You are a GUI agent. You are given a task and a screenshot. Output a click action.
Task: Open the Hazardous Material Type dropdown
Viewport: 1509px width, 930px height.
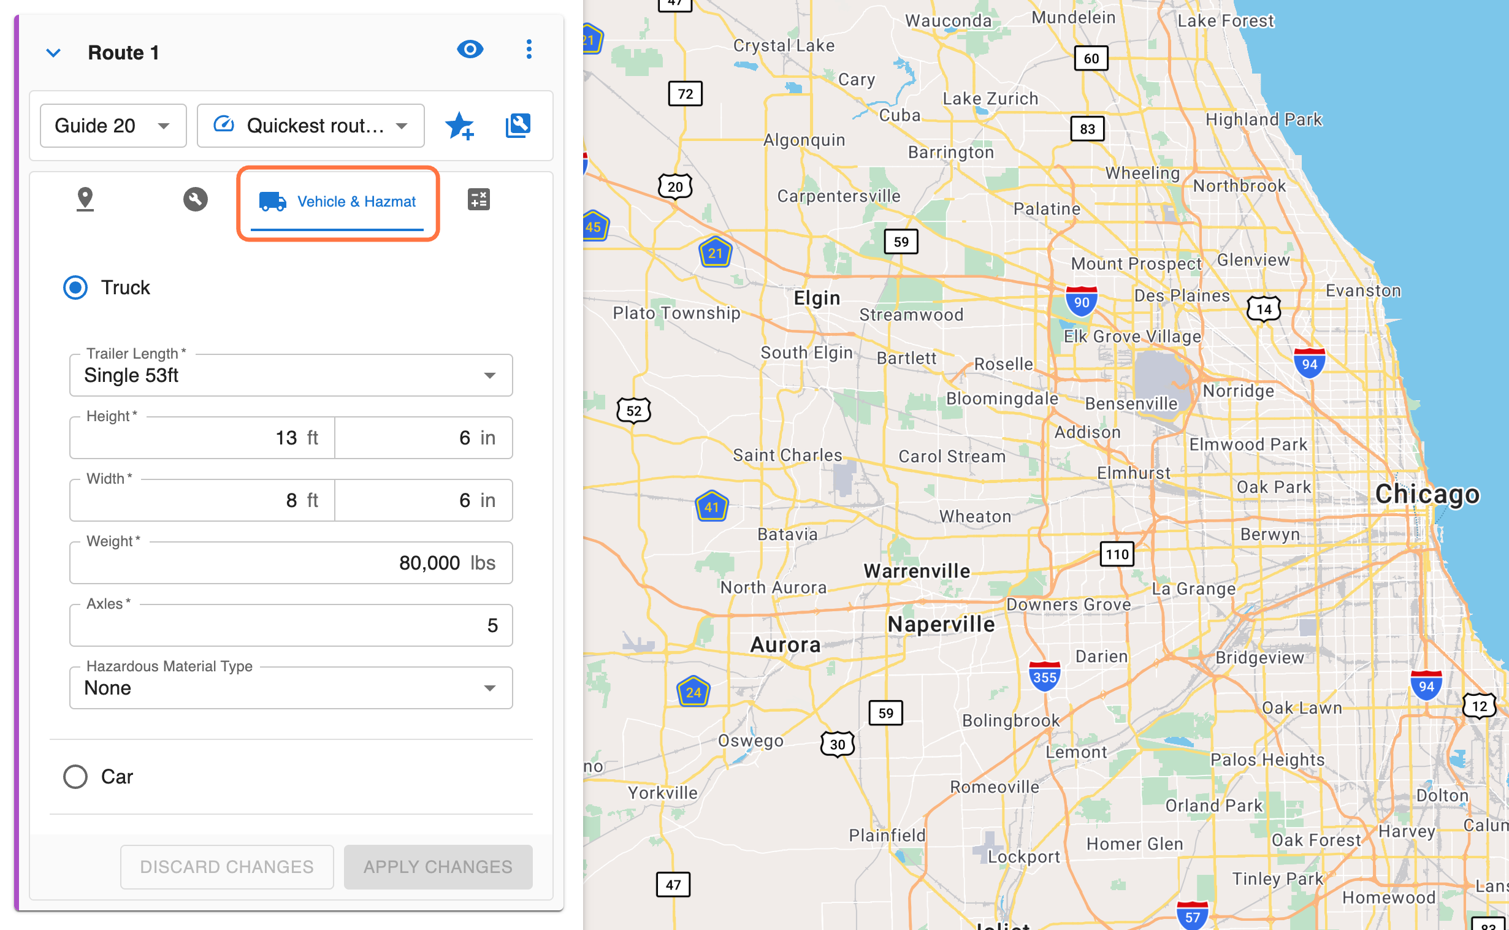click(x=291, y=688)
